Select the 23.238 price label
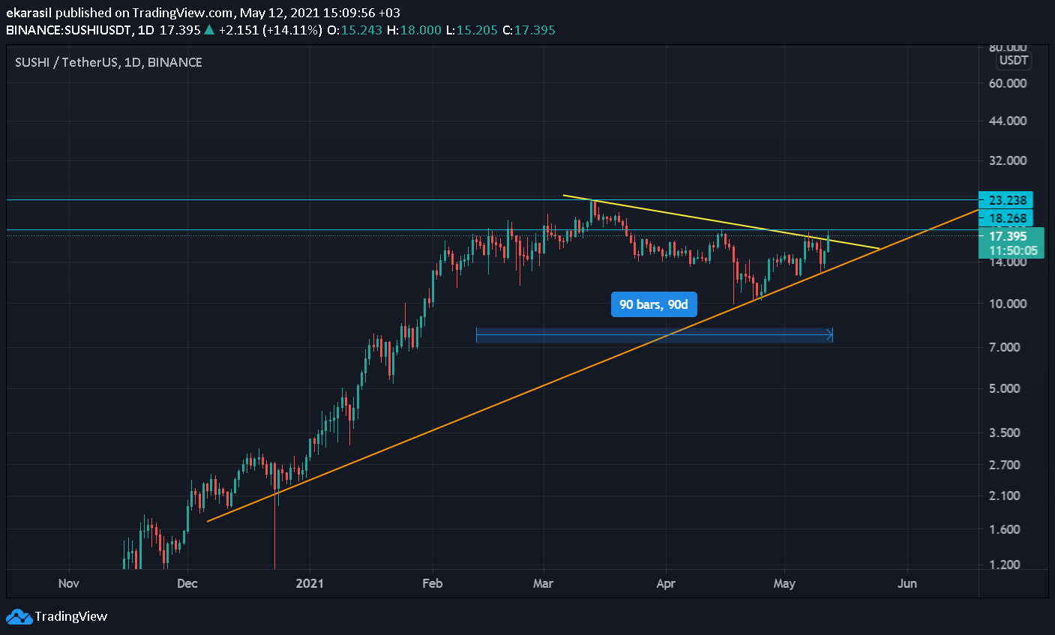Viewport: 1055px width, 635px height. point(1006,200)
